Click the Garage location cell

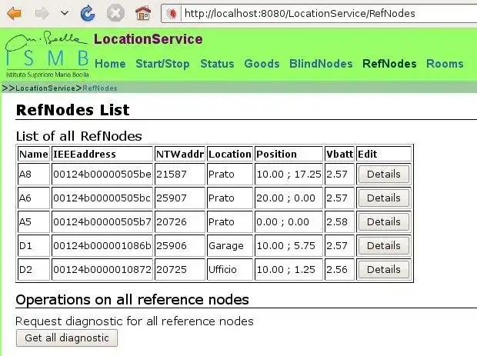click(x=230, y=245)
